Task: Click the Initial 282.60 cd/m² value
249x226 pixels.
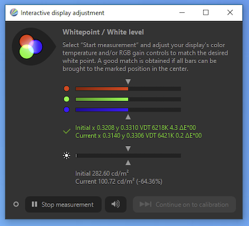Action: point(102,173)
